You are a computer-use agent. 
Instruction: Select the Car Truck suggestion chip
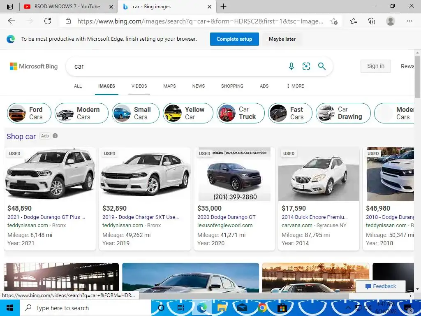click(241, 113)
